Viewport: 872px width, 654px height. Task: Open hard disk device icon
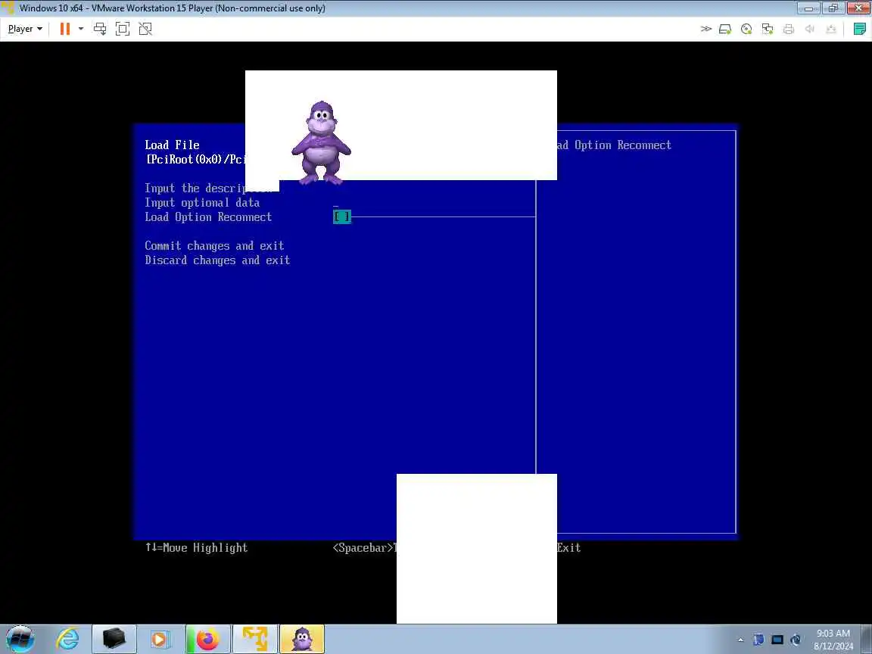(x=725, y=29)
